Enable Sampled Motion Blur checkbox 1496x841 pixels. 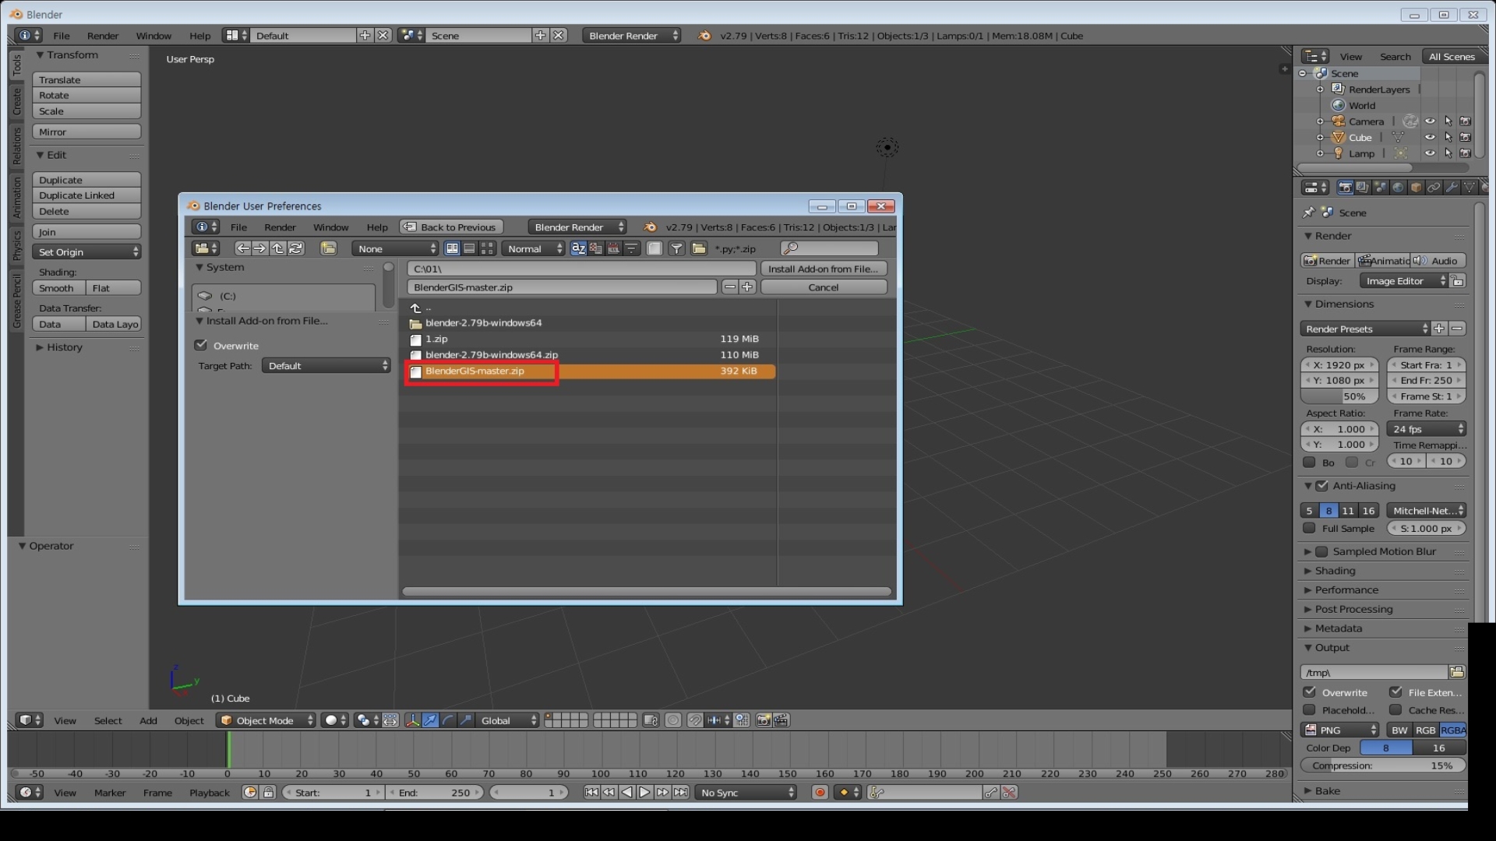click(x=1322, y=551)
